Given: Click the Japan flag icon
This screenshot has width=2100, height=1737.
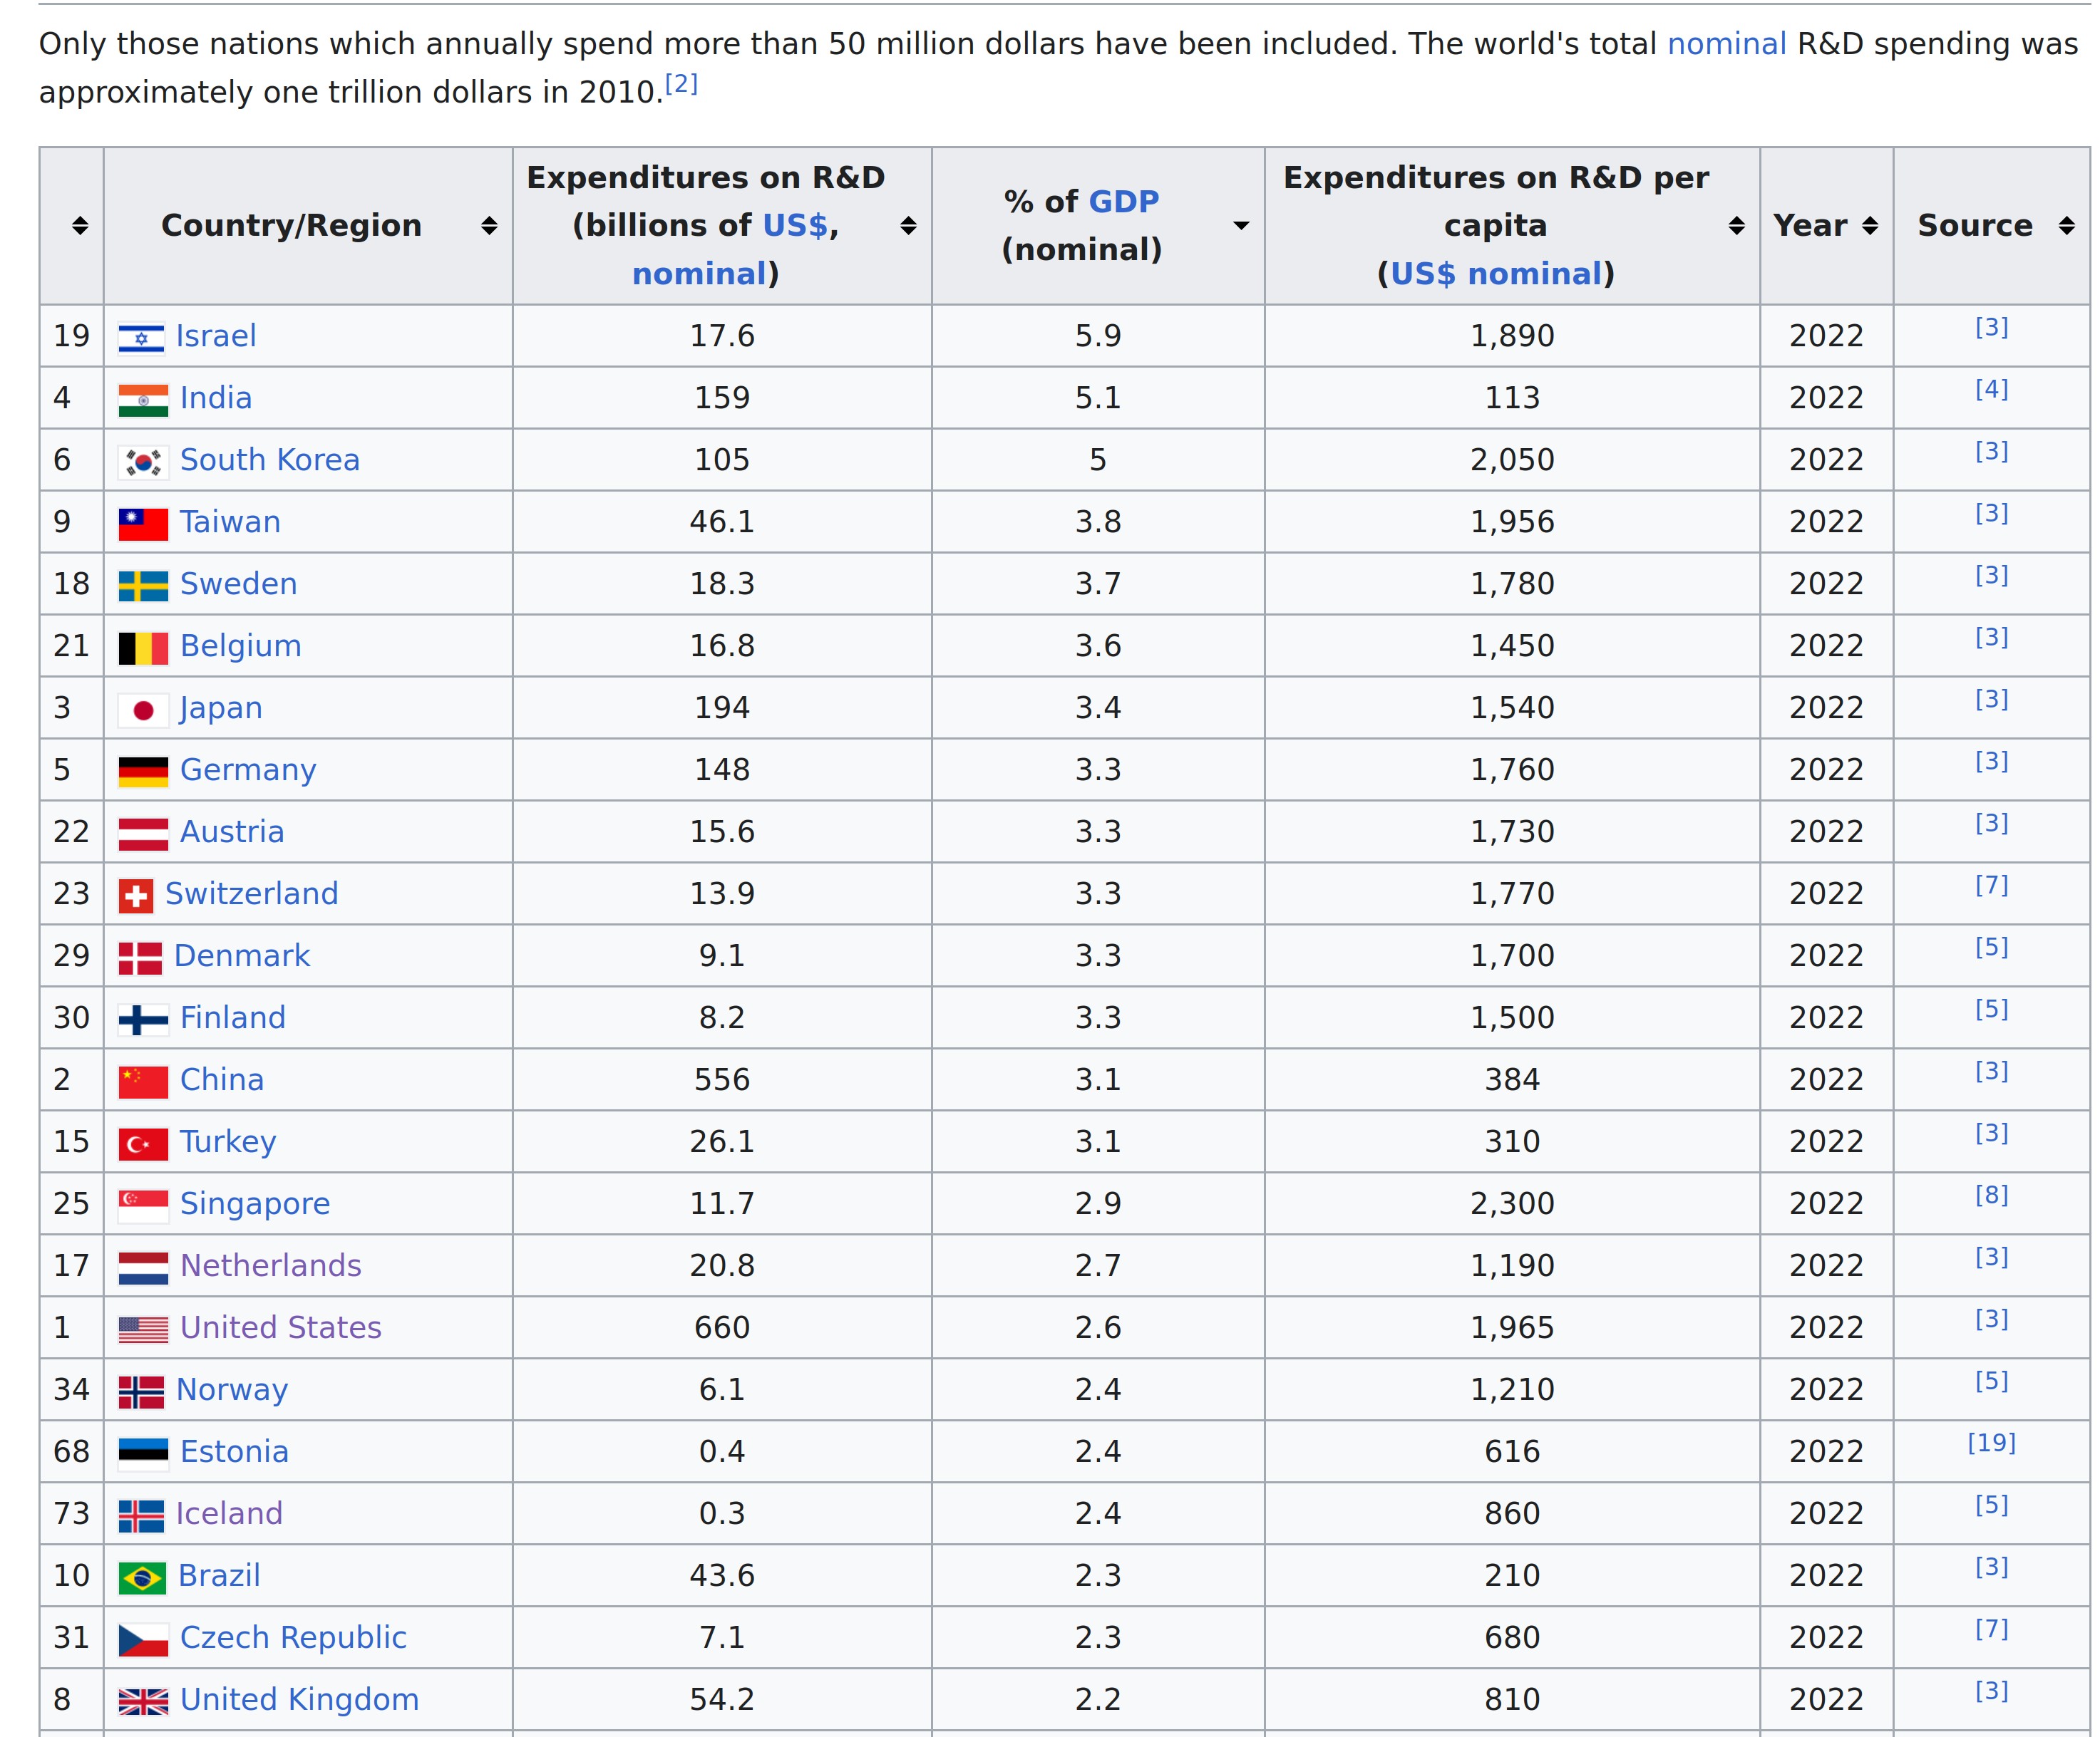Looking at the screenshot, I should 143,710.
